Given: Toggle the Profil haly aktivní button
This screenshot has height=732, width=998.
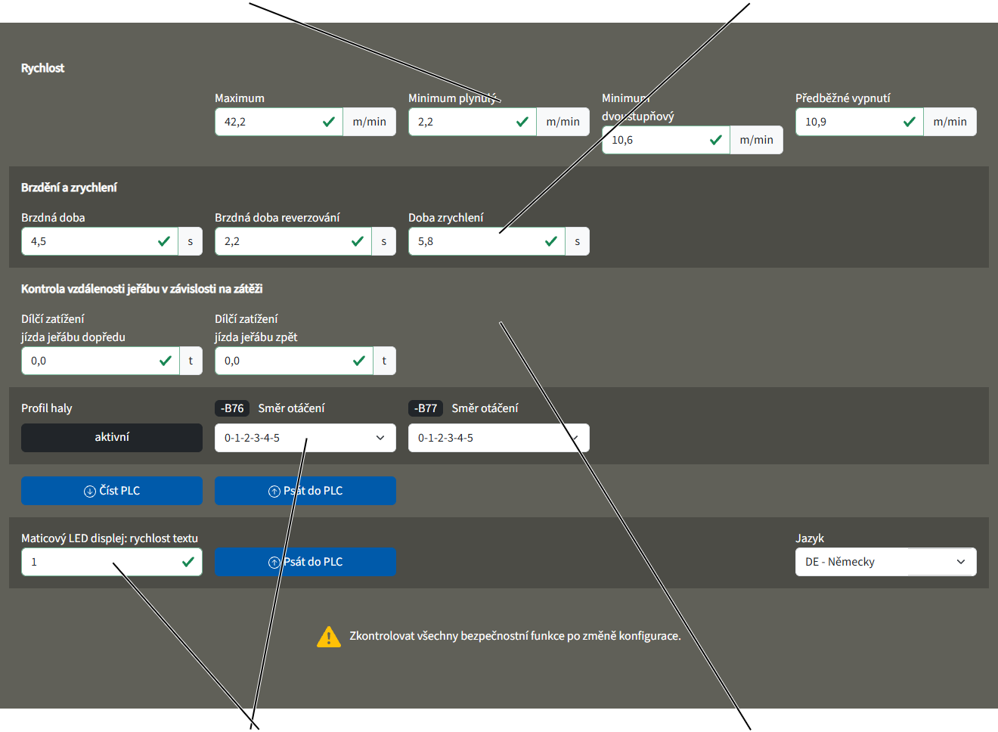Looking at the screenshot, I should (x=112, y=438).
